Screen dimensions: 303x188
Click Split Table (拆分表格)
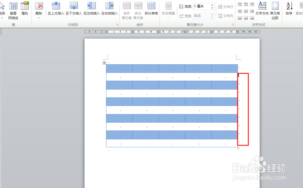(151, 8)
